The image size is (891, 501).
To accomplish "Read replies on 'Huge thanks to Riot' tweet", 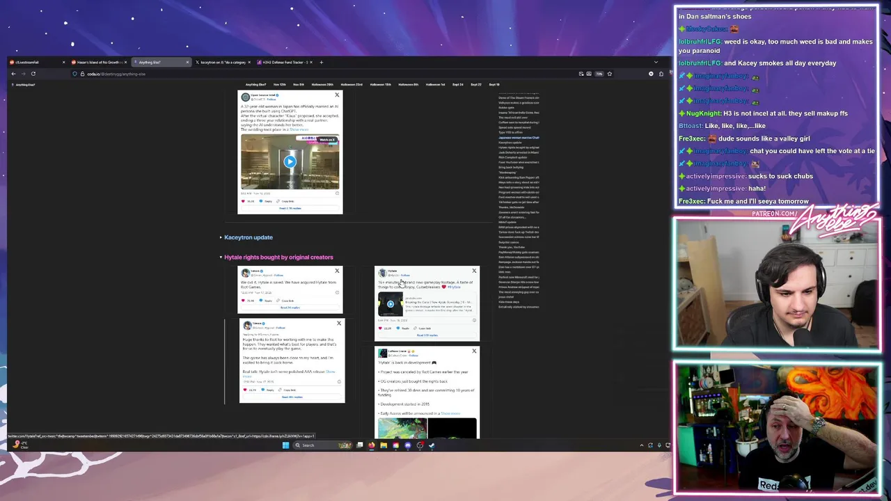I will pyautogui.click(x=292, y=397).
